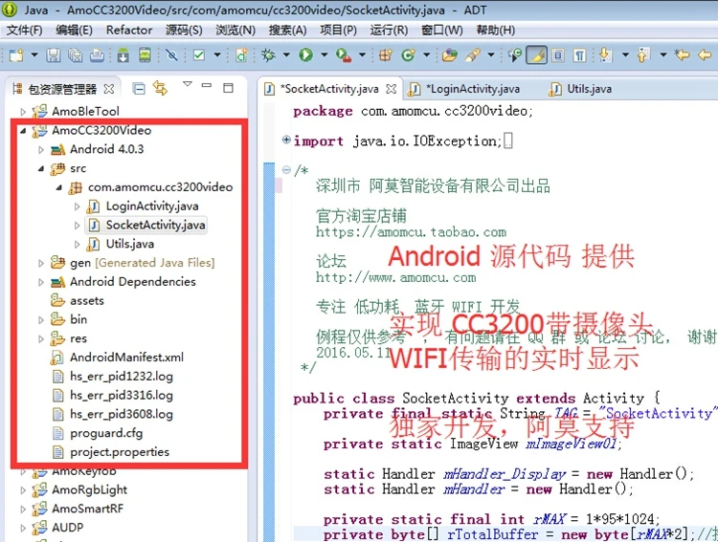Click the Save icon in toolbar

[x=53, y=55]
